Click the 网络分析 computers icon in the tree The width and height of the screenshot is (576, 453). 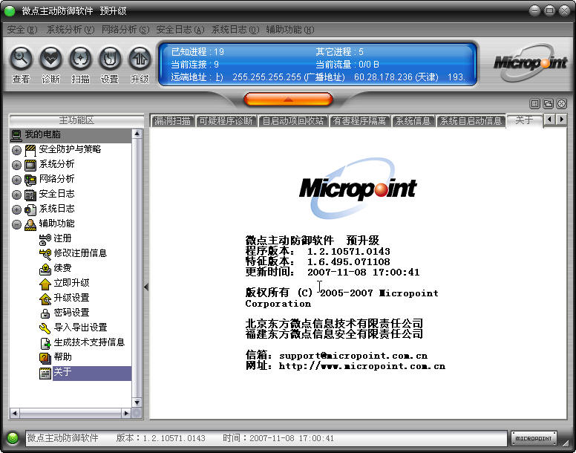tap(30, 180)
